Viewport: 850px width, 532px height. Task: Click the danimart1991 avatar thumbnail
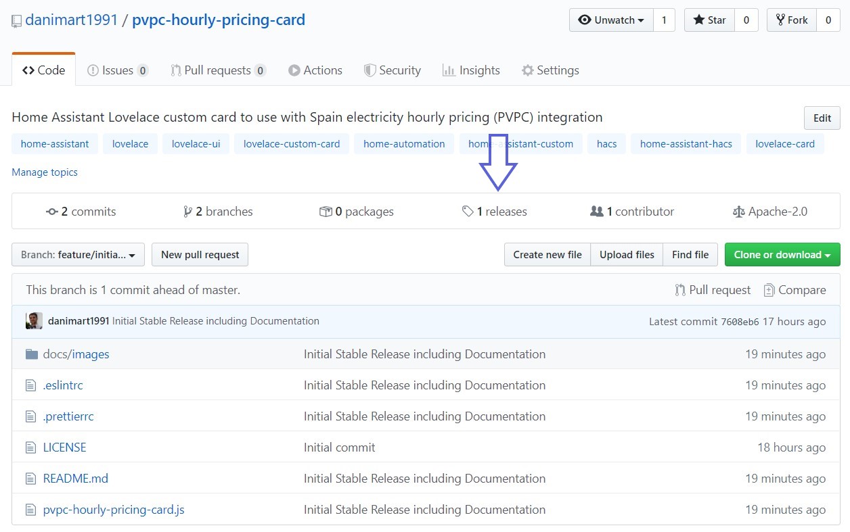[34, 321]
